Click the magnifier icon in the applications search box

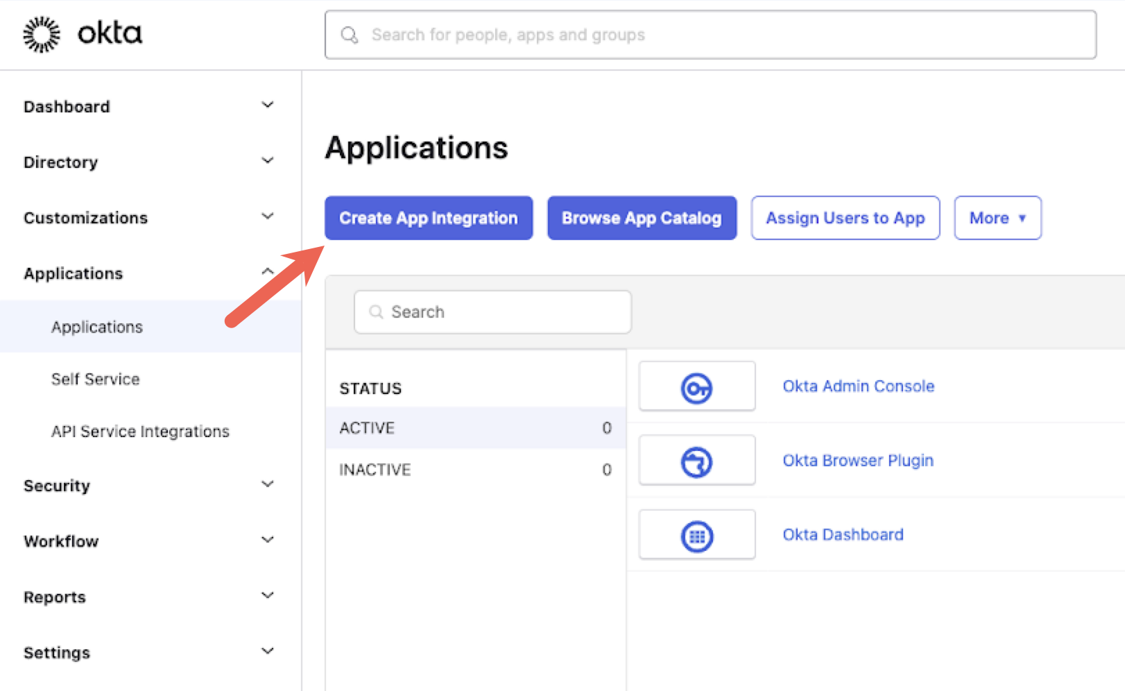pyautogui.click(x=376, y=312)
